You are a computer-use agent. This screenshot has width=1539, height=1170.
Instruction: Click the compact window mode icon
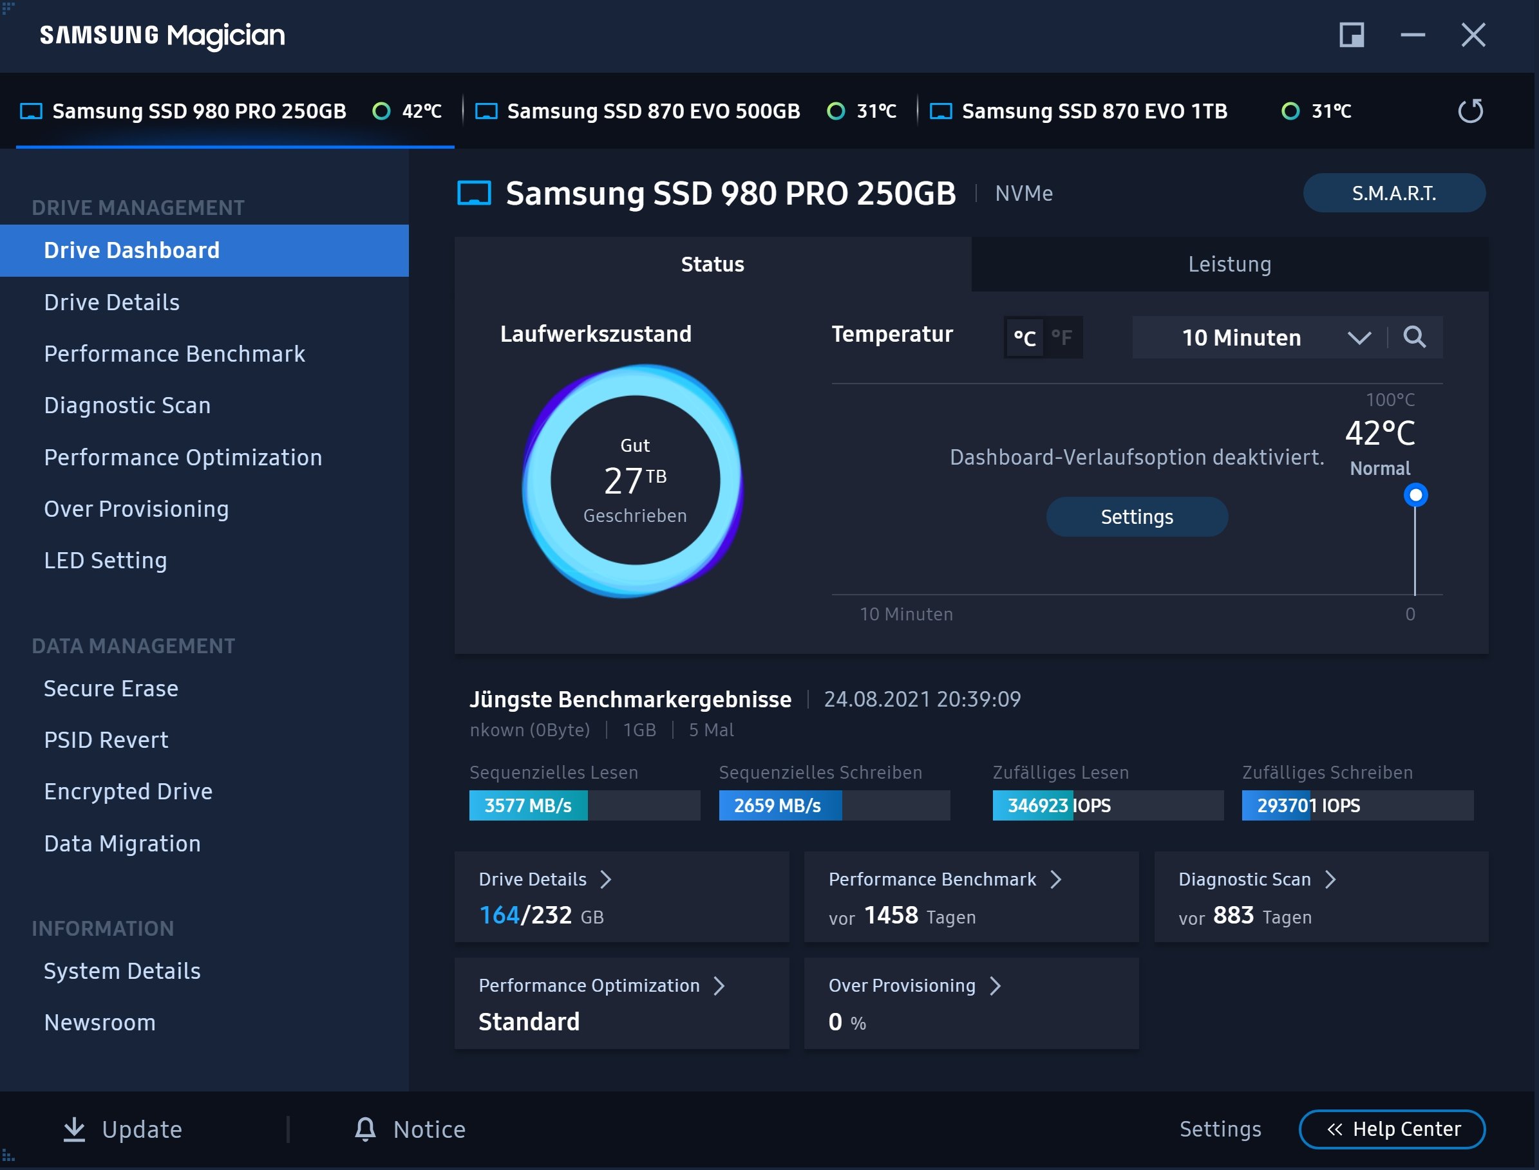[1351, 35]
